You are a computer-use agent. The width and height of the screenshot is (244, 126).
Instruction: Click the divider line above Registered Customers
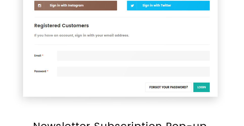point(122,17)
